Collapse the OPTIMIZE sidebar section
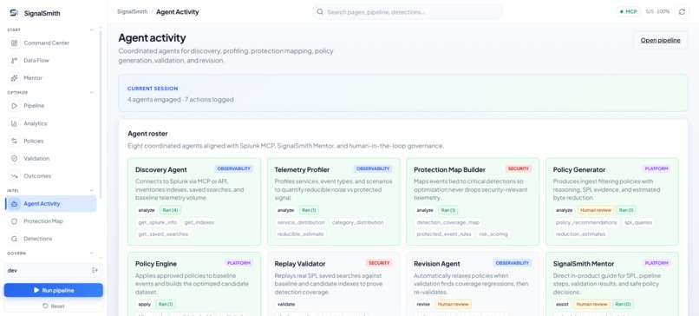The height and width of the screenshot is (316, 699). 91,92
